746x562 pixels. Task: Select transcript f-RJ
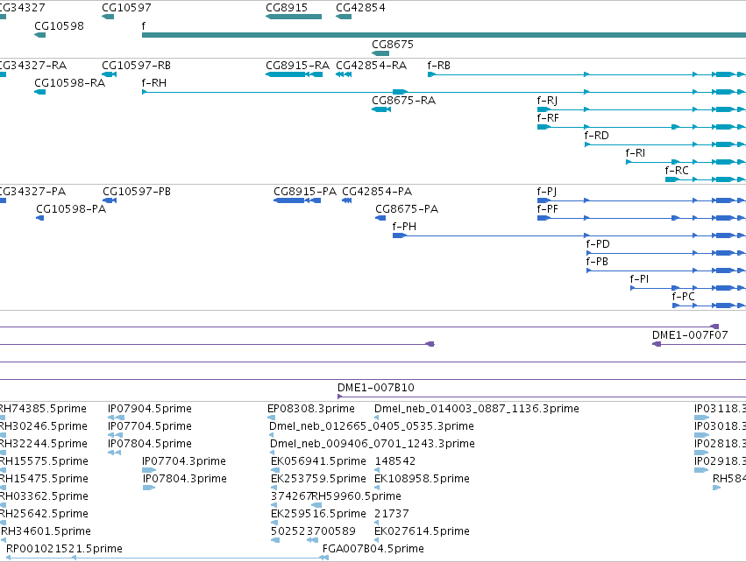point(547,101)
